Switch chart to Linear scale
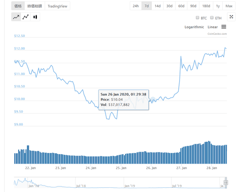The width and height of the screenshot is (240, 192). point(213,27)
